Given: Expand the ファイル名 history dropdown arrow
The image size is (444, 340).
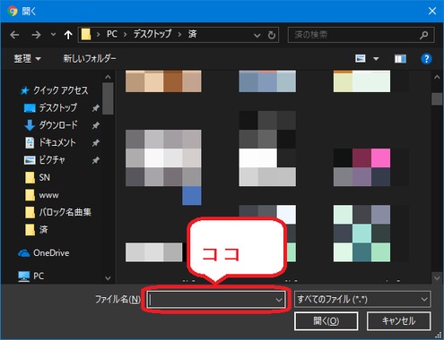Looking at the screenshot, I should (x=279, y=300).
